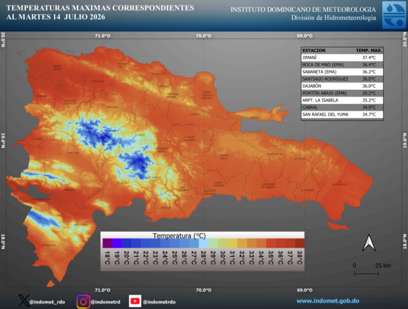Screen dimensions: 408x309
Task: Select the 34.7°C temperature value
Action: tap(369, 114)
